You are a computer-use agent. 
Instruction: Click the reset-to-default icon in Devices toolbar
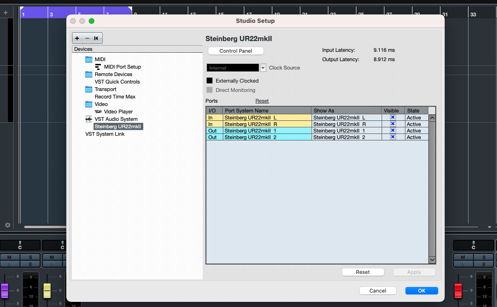[x=96, y=38]
